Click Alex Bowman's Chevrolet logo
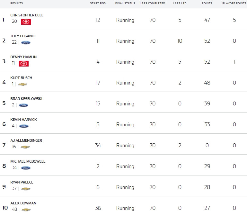 click(x=26, y=210)
